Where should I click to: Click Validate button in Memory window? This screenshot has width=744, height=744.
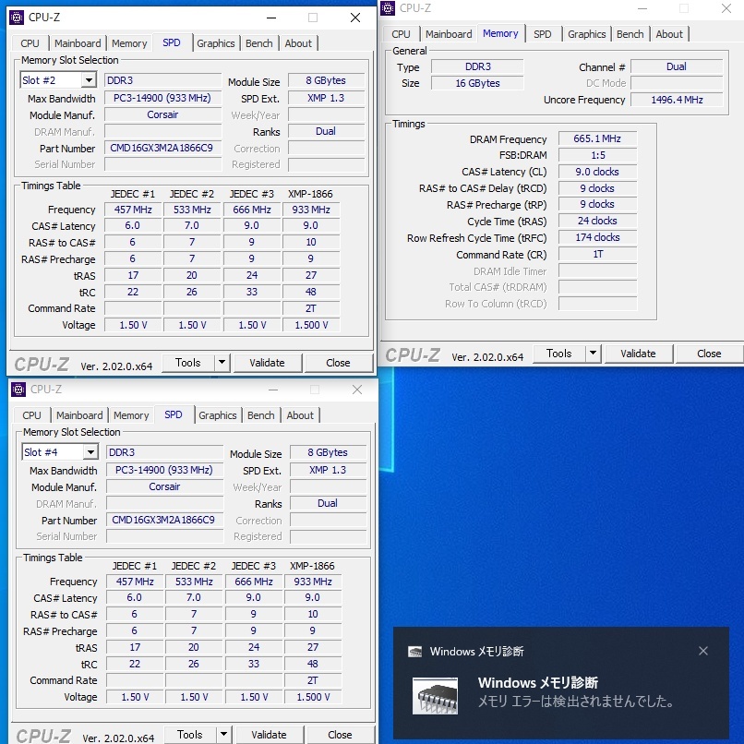[x=638, y=353]
